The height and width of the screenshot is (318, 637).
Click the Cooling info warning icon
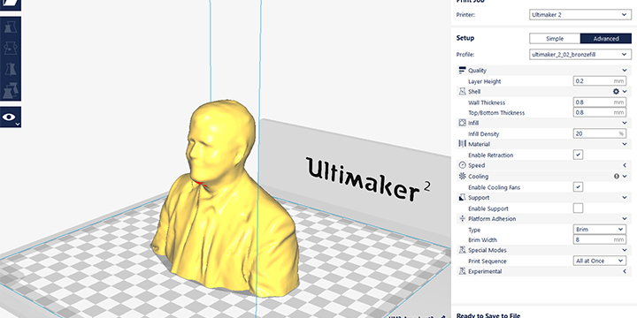click(x=617, y=177)
